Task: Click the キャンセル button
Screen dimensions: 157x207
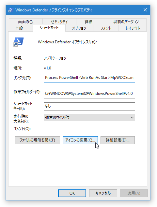Action: (103, 193)
